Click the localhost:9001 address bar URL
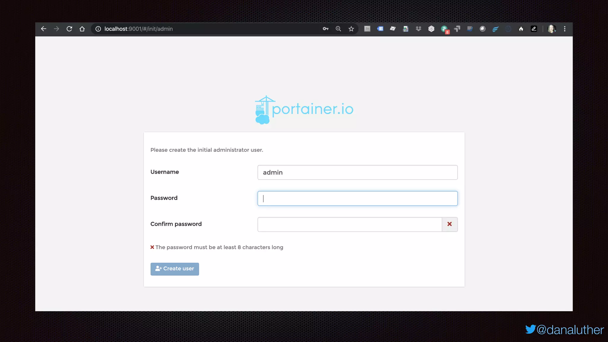 coord(138,29)
